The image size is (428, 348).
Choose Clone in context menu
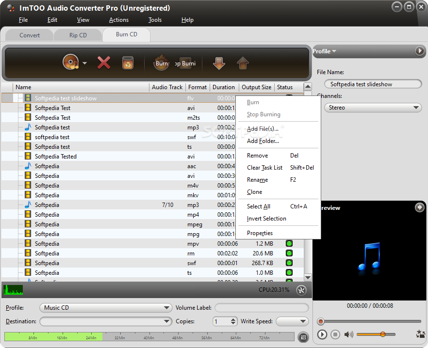click(278, 192)
